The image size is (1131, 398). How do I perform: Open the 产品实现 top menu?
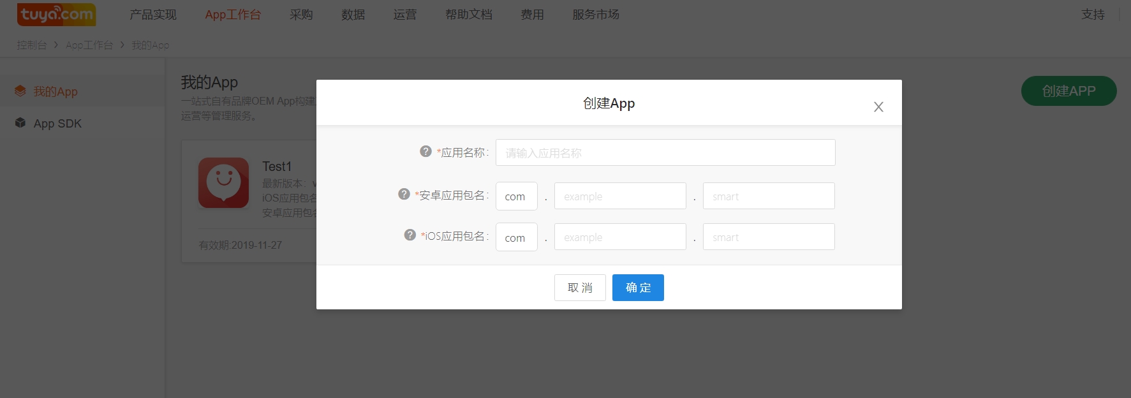click(153, 15)
